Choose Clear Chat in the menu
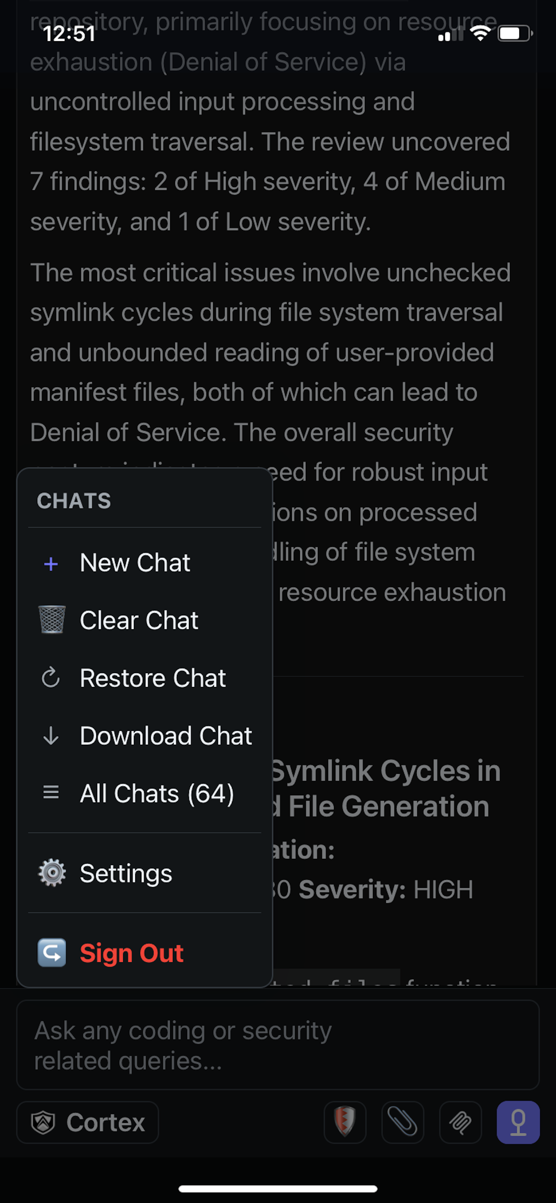This screenshot has height=1203, width=556. click(139, 620)
